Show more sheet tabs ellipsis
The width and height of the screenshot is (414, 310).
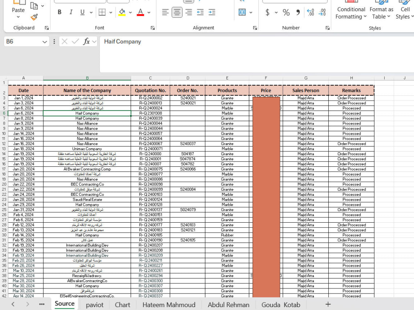tap(42, 304)
